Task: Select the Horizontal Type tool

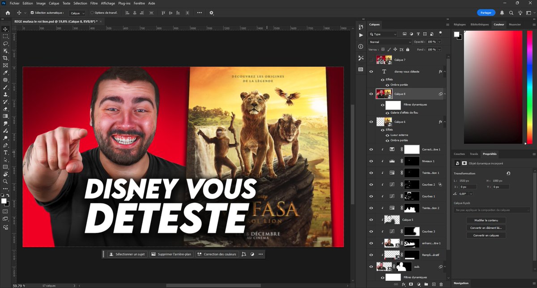Action: click(5, 152)
